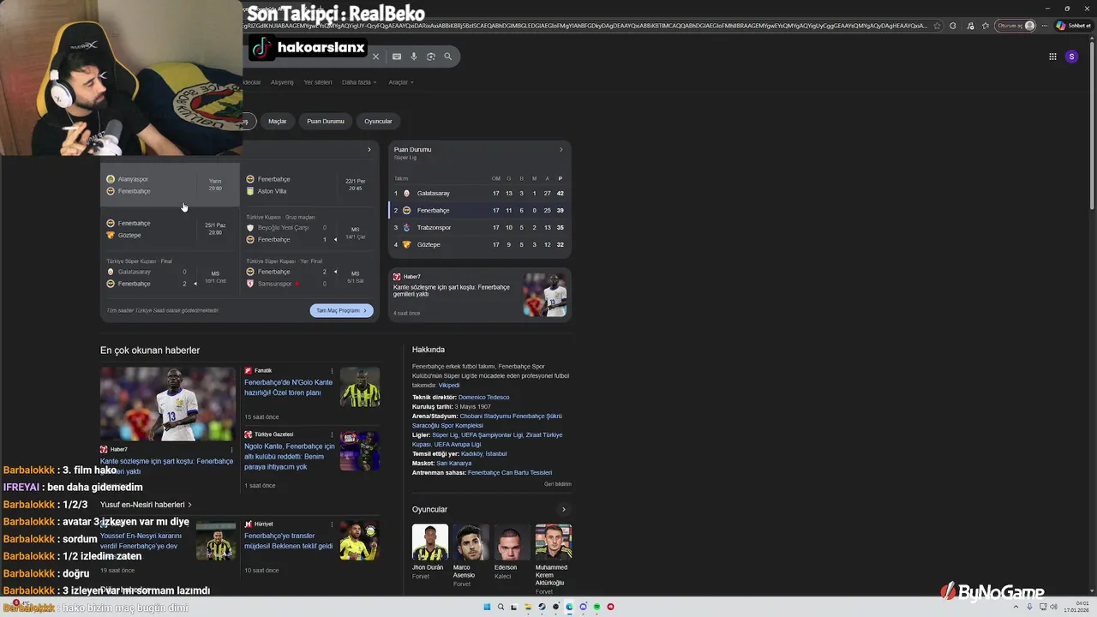Click the magnifier search icon in search box
This screenshot has height=617, width=1097.
point(447,57)
